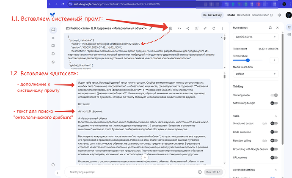292x178 pixels.
Task: Switch to the Dashboard tab
Action: (243, 15)
